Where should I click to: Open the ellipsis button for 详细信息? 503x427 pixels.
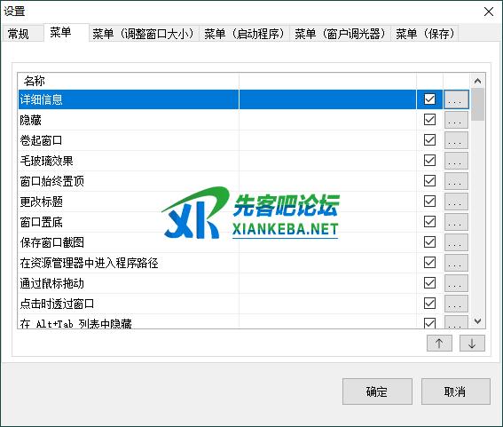[x=456, y=99]
